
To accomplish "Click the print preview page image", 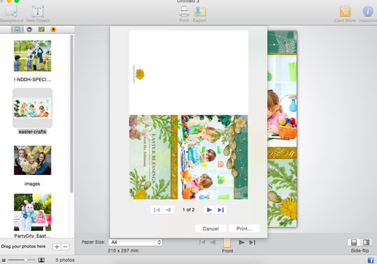I will [188, 115].
